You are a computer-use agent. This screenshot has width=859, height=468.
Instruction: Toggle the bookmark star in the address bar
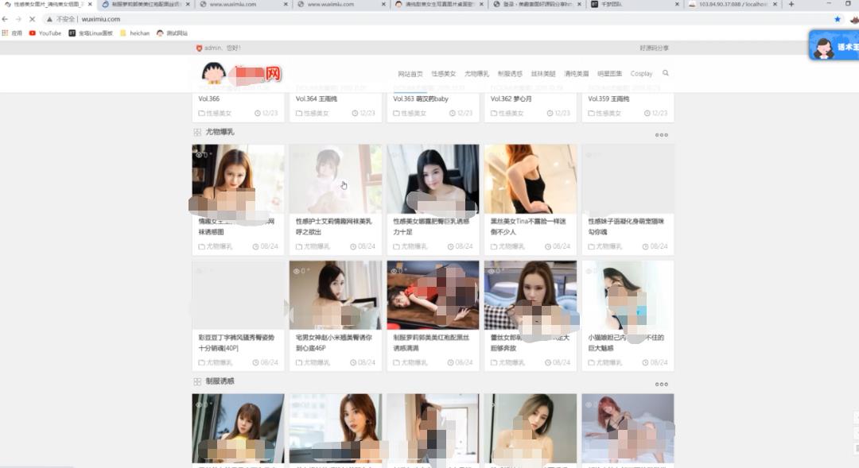coord(838,18)
